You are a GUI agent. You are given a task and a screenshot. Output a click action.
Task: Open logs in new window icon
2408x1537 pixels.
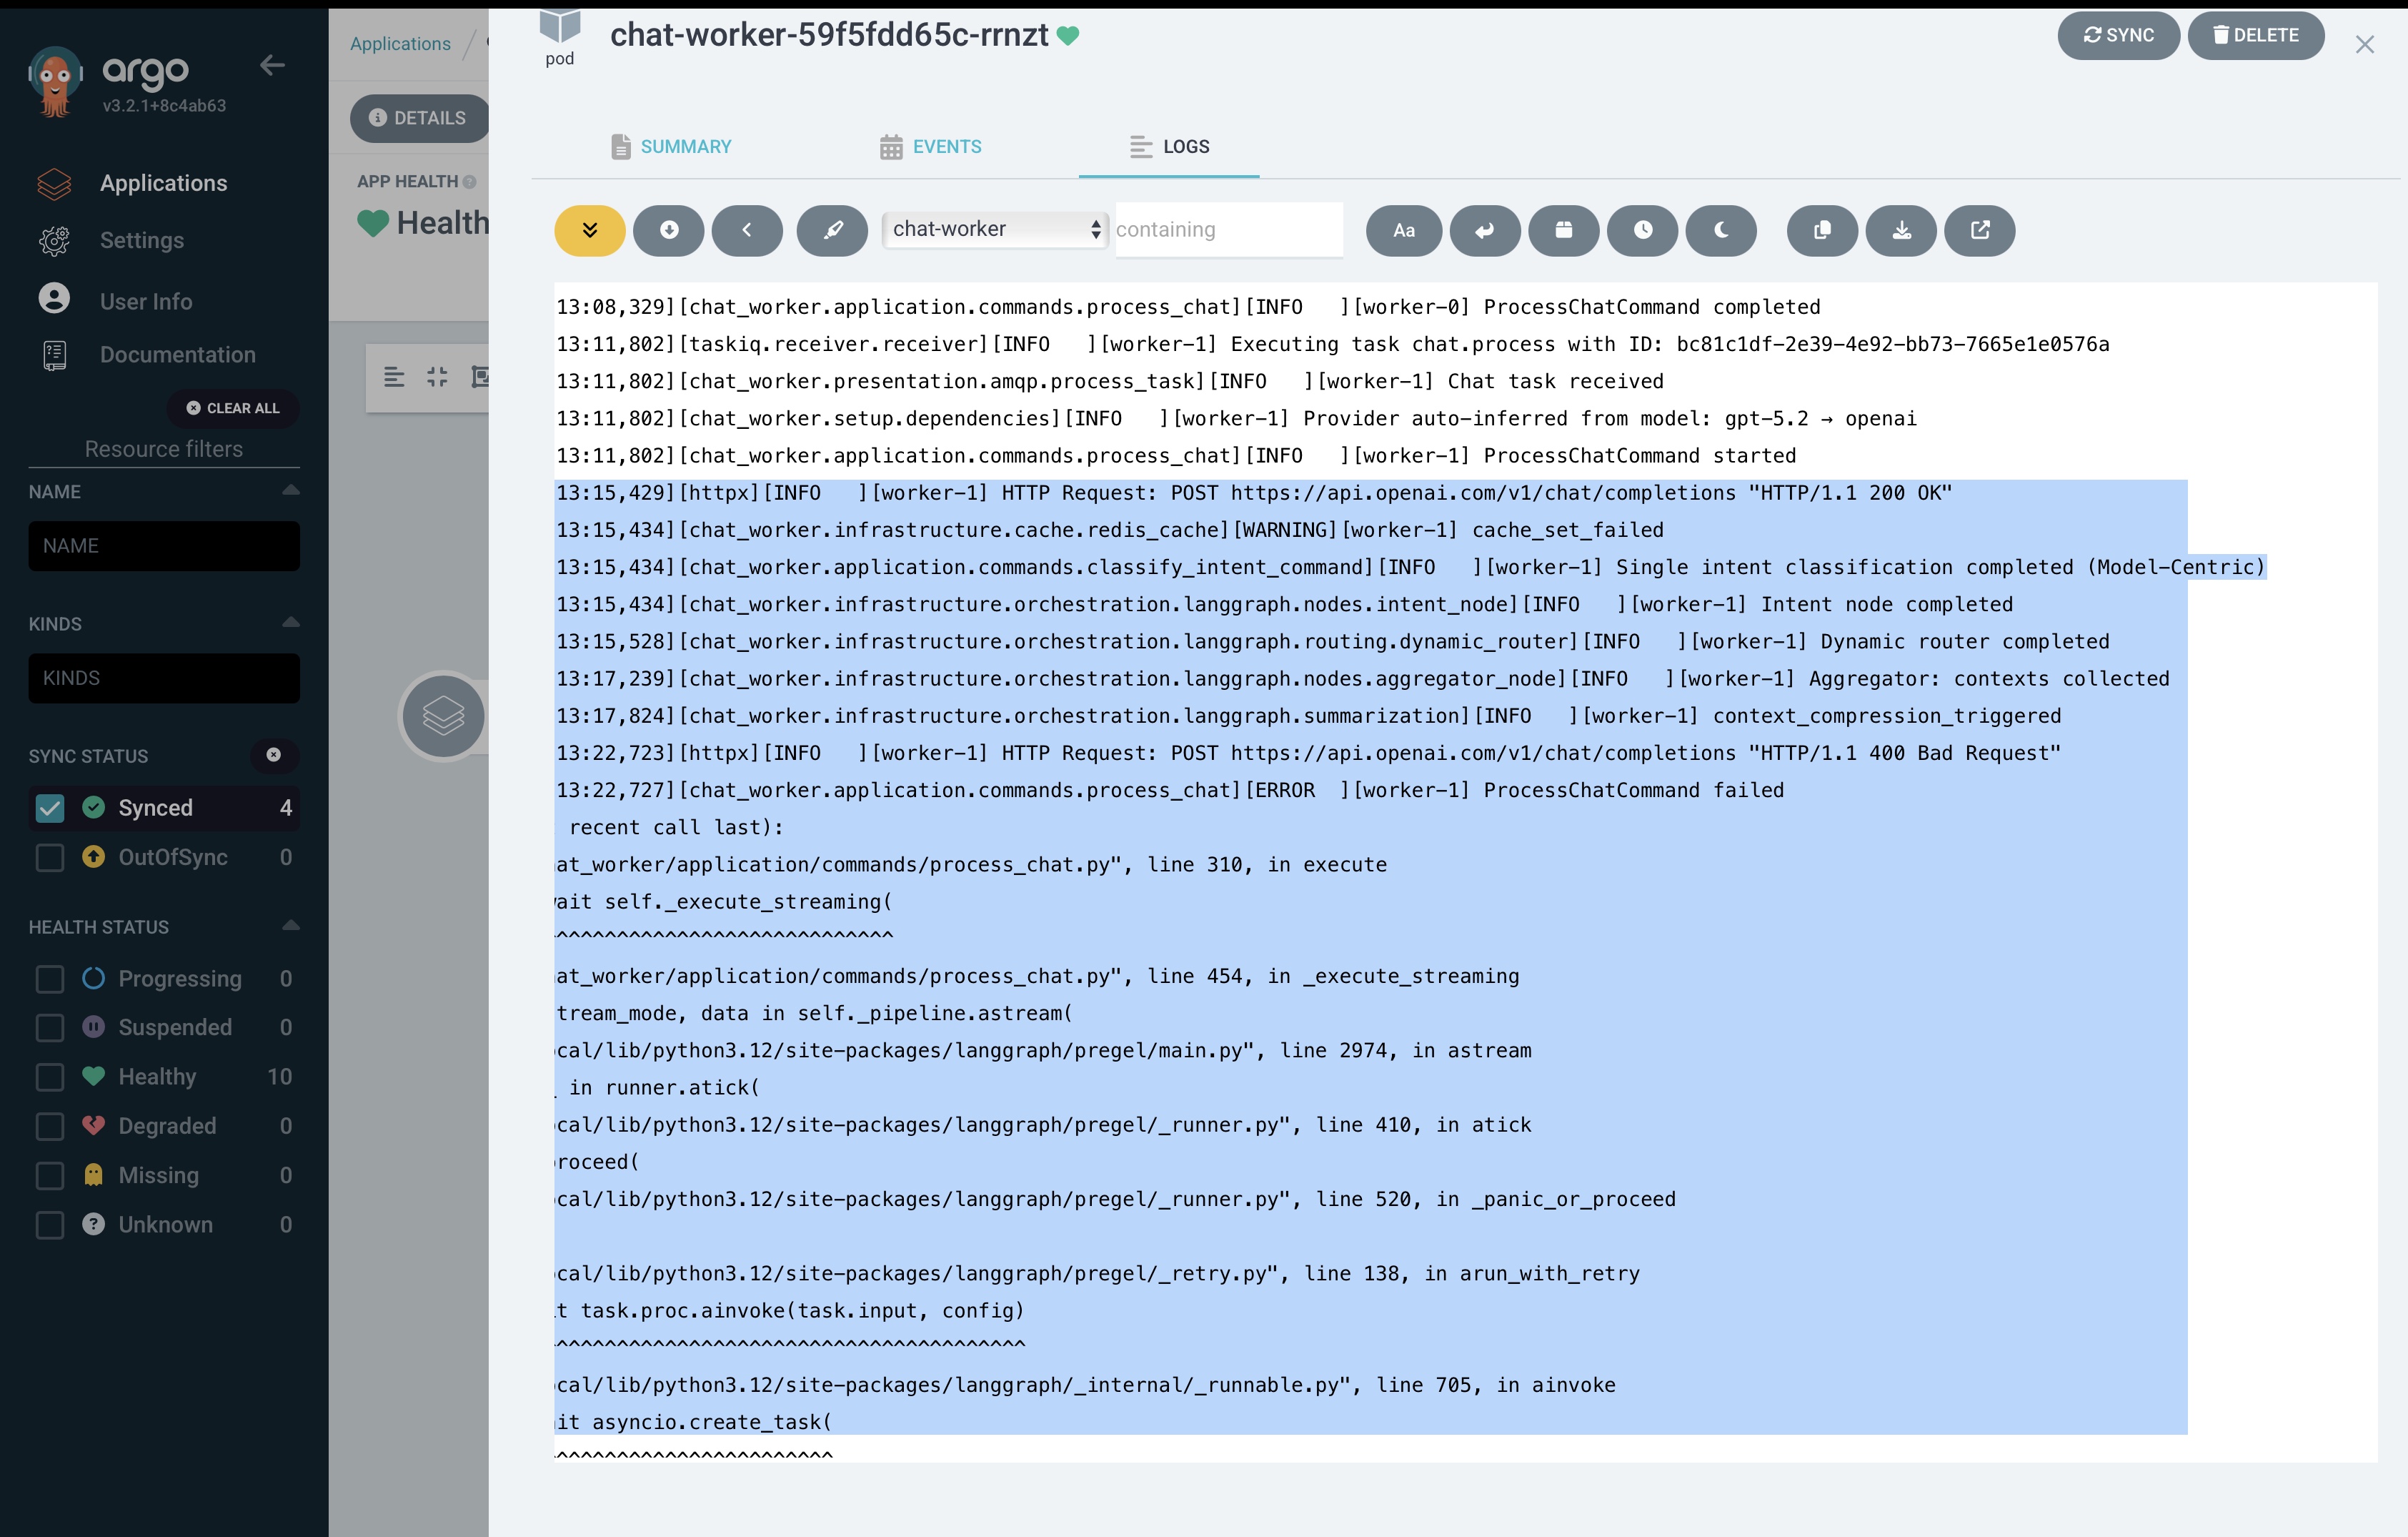tap(1979, 230)
